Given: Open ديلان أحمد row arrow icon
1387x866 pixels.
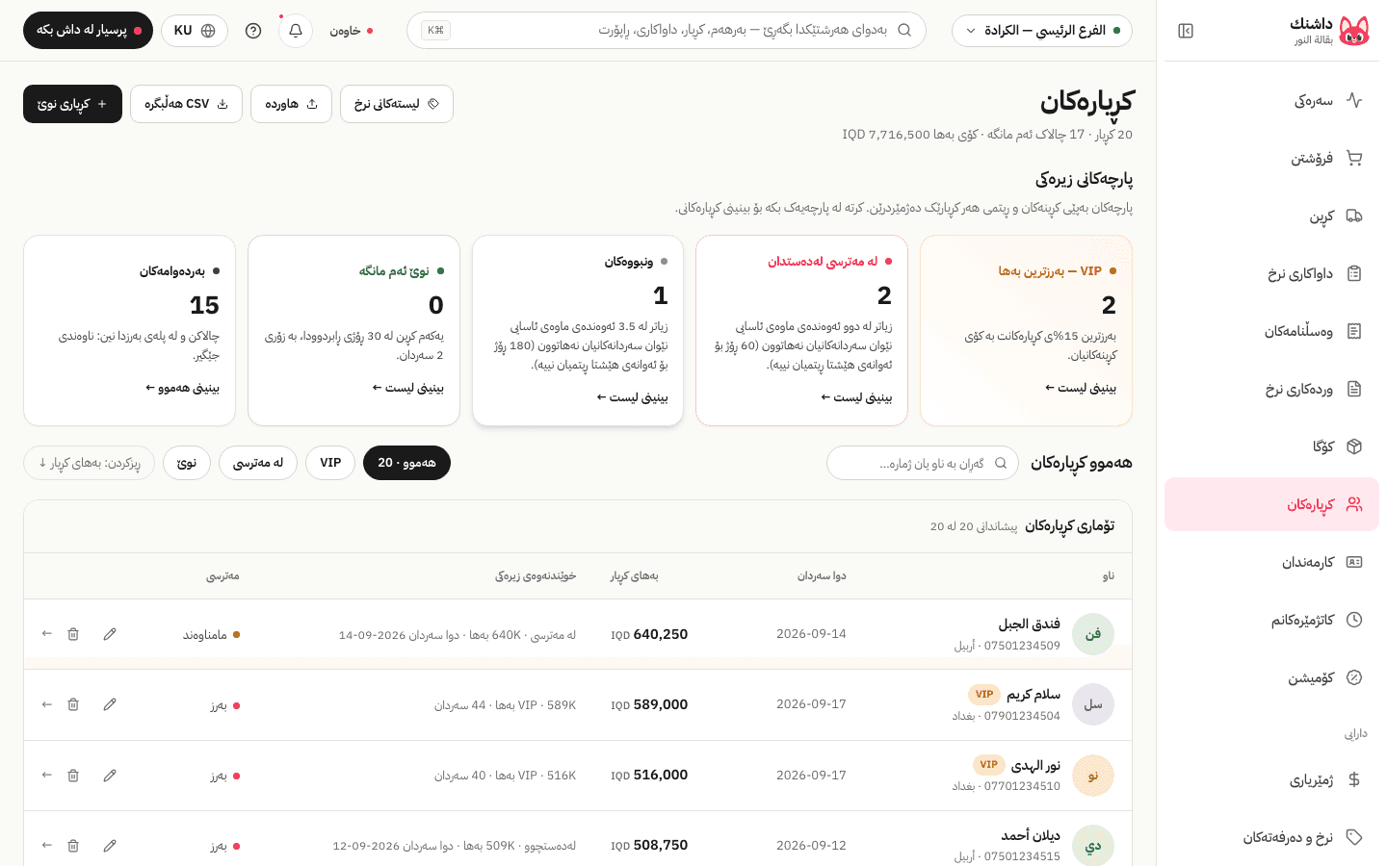Looking at the screenshot, I should pos(46,845).
